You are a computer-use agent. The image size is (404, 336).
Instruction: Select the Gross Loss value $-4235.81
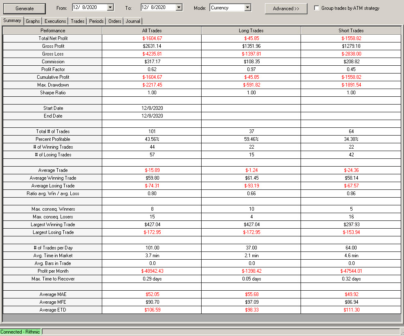[152, 54]
